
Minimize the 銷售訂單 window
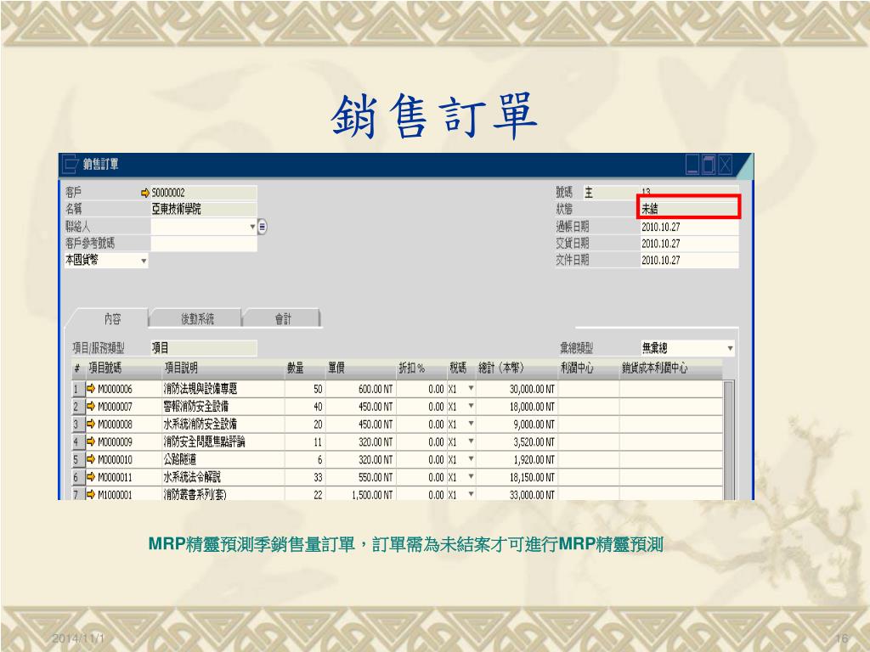pyautogui.click(x=692, y=165)
